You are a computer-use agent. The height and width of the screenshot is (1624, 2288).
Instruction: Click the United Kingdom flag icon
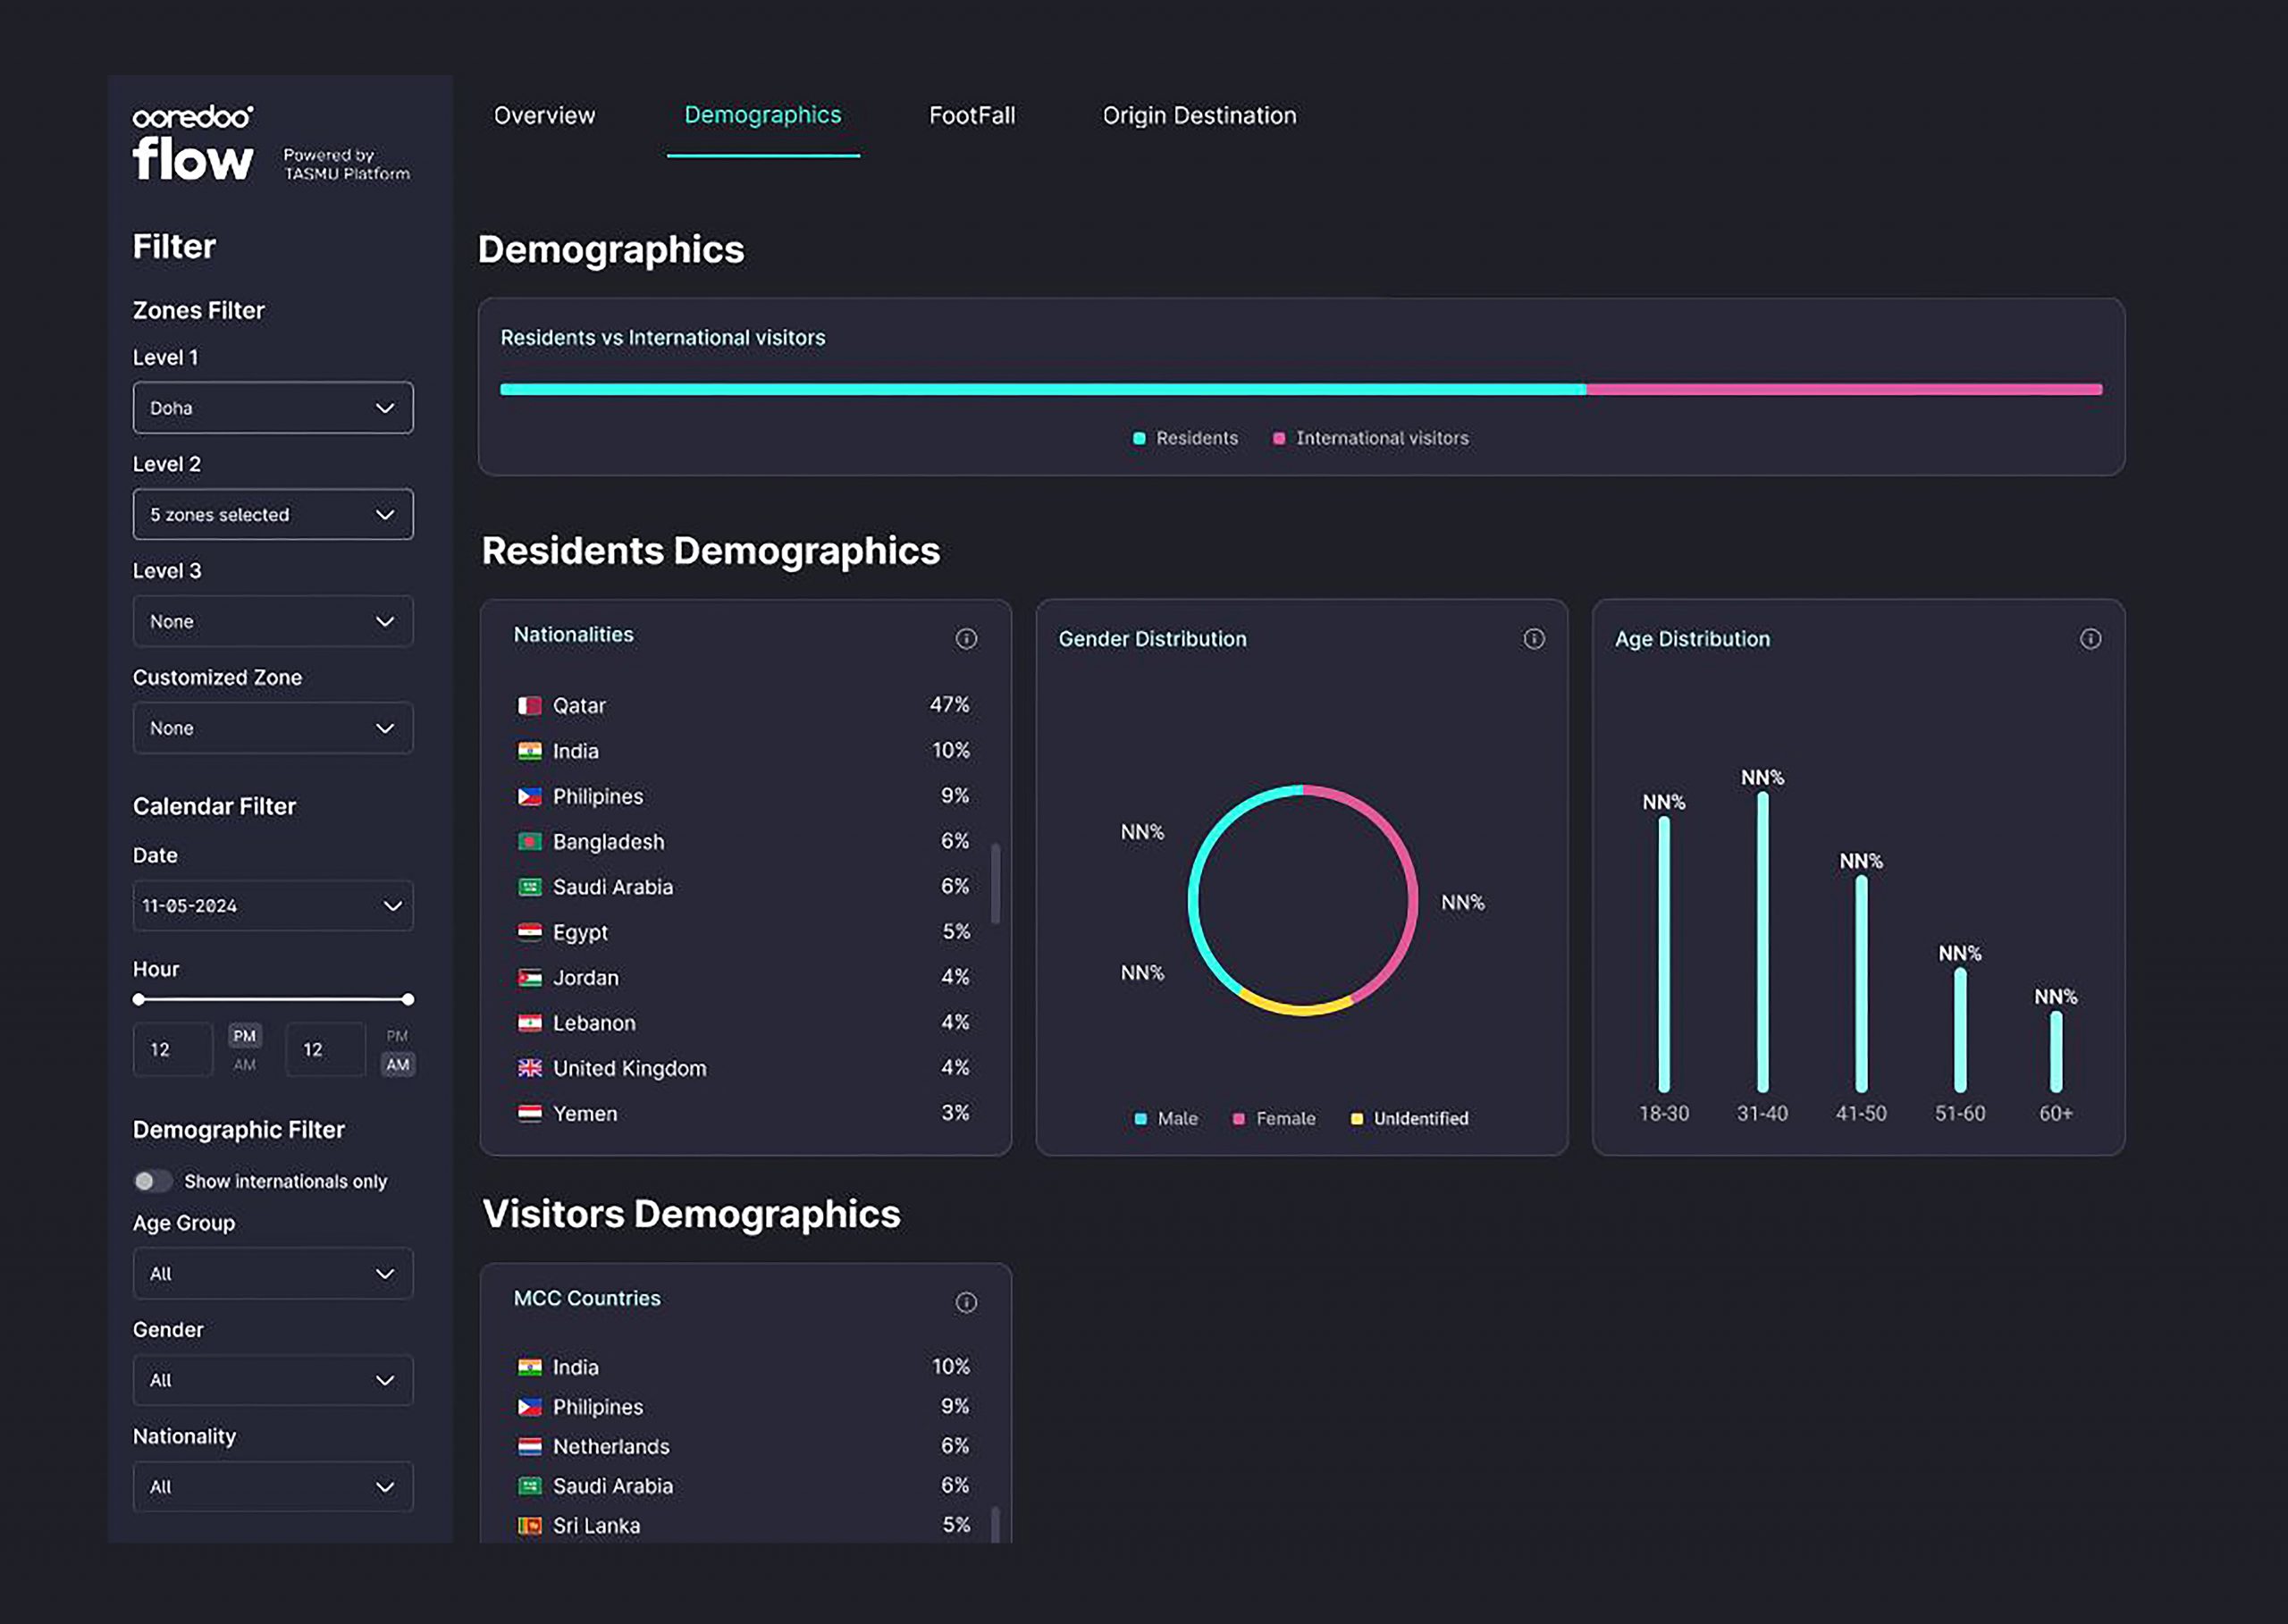click(x=530, y=1068)
